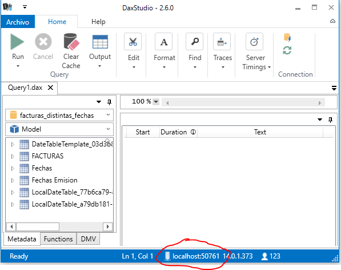Click the Find magnifier icon

[x=195, y=42]
